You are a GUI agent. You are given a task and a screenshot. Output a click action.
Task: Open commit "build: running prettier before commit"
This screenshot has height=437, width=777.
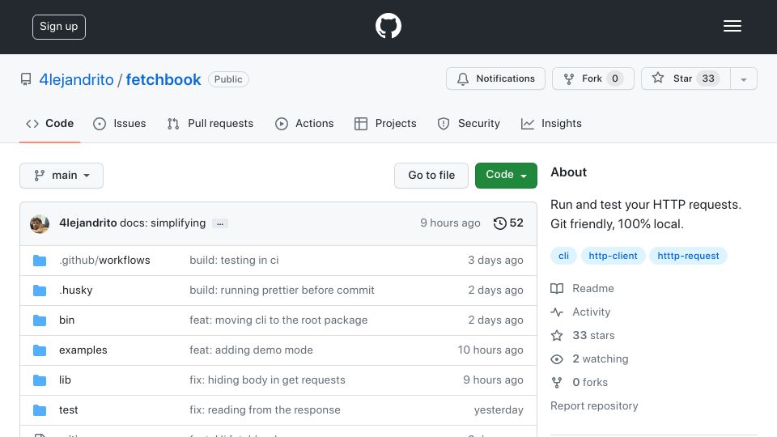282,291
